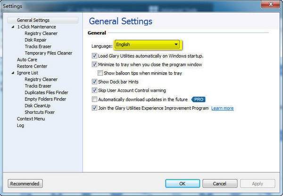
Task: Open the Language dropdown
Action: pyautogui.click(x=176, y=45)
